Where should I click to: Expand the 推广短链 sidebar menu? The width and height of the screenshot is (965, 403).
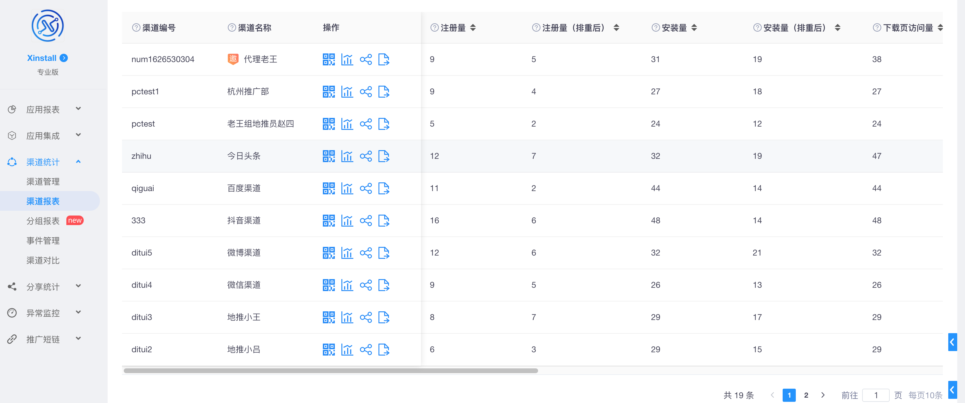tap(43, 339)
